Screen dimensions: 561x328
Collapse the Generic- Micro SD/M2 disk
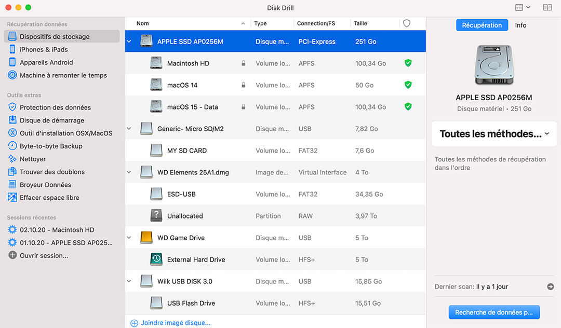click(129, 129)
